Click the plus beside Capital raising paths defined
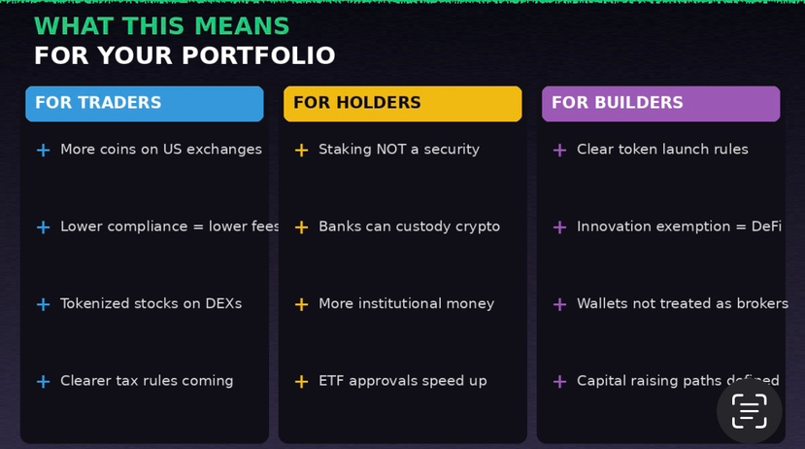The height and width of the screenshot is (449, 805). [559, 381]
